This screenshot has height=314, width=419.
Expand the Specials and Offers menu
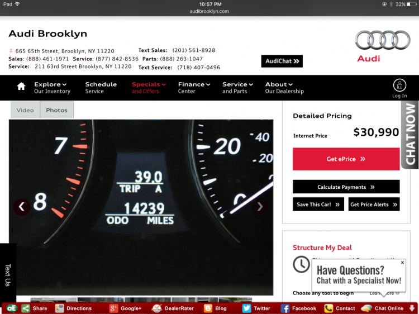(149, 88)
